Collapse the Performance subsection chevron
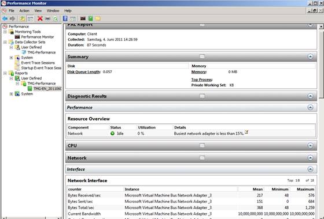Image resolution: width=324 pixels, height=219 pixels. click(310, 107)
